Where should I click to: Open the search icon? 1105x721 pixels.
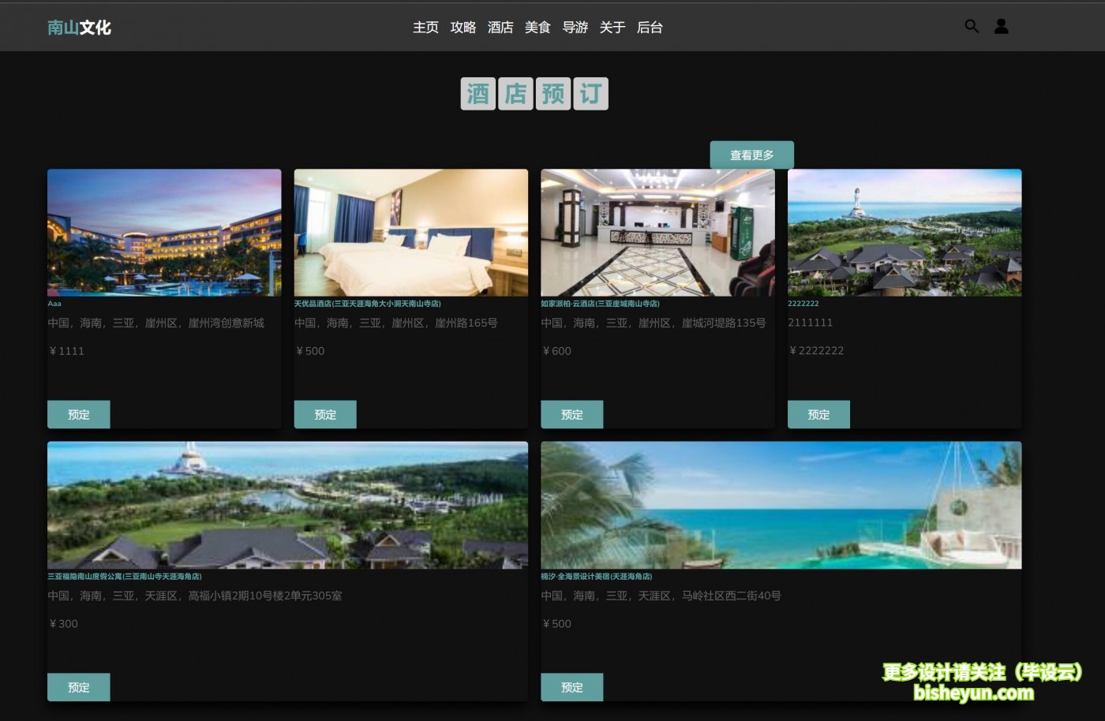pyautogui.click(x=972, y=26)
